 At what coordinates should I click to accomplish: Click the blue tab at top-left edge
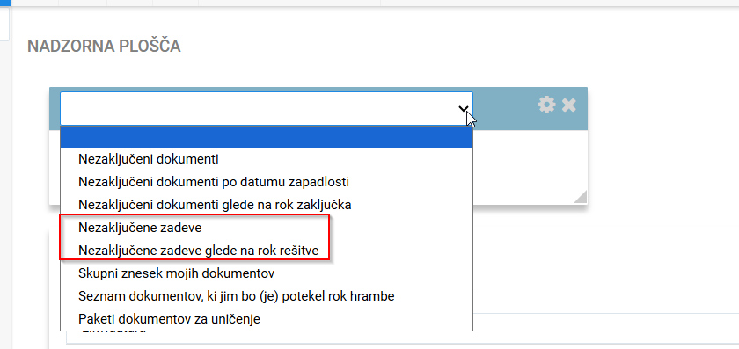[4, 3]
